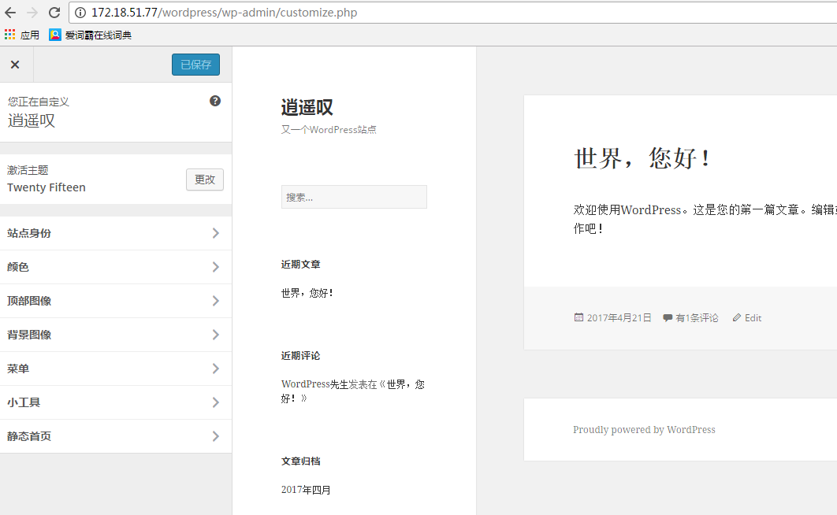Go back with browser back arrow
Viewport: 837px width, 515px height.
pos(10,13)
